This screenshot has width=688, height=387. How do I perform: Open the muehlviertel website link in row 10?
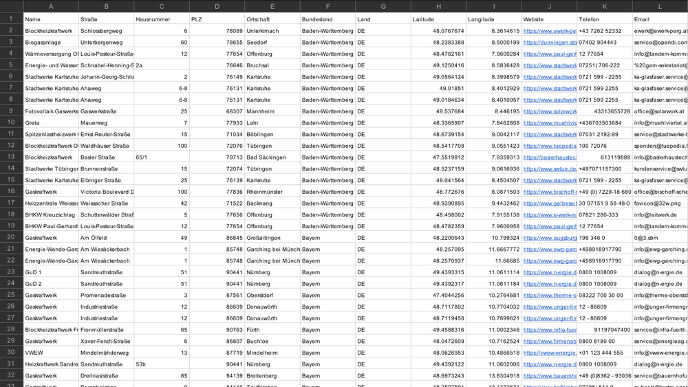point(550,123)
